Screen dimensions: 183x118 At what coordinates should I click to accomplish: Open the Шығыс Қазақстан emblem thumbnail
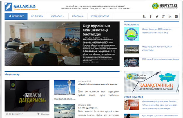131,34
